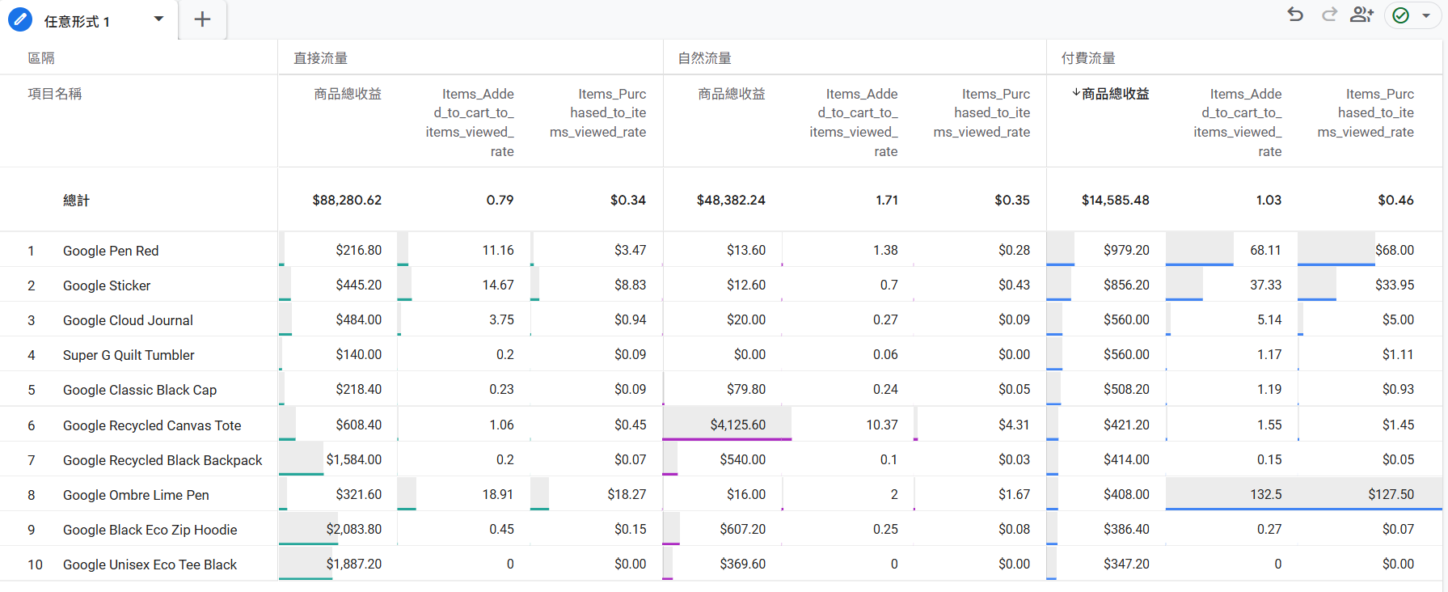Select the Google Black Eco Zip Hoodie row name
Viewport: 1448px width, 592px height.
pos(150,530)
